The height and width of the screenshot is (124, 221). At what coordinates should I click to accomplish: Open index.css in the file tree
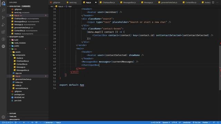(x=19, y=82)
